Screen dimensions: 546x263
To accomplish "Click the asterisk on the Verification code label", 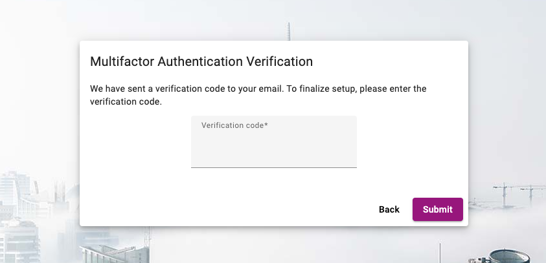I will click(x=266, y=125).
